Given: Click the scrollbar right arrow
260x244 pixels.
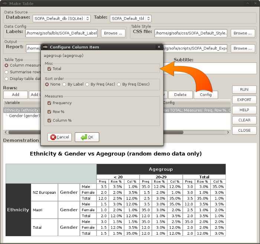Looking at the screenshot, I should pos(228,132).
